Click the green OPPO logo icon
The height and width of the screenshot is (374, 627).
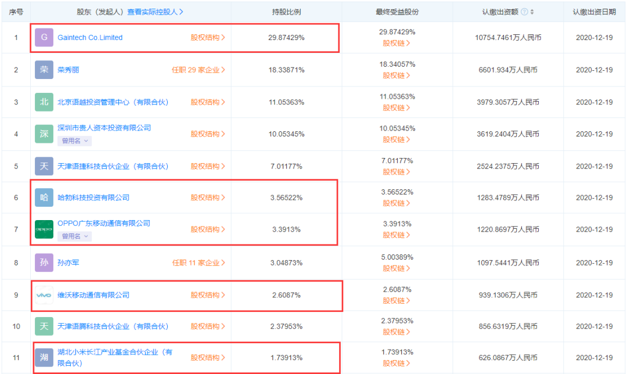[44, 229]
